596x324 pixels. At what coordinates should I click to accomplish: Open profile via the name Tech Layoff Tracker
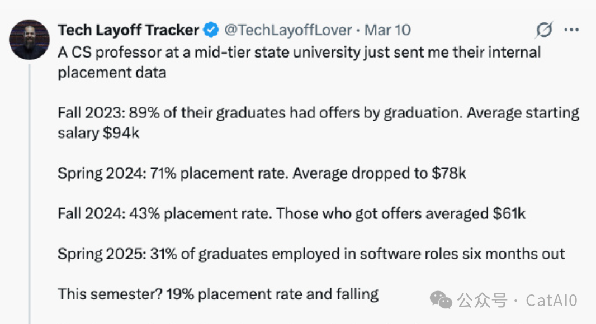click(129, 30)
